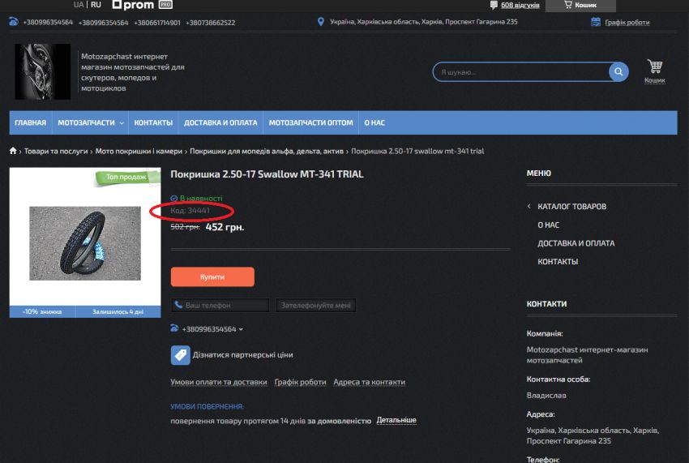689x463 pixels.
Task: Click the price tag partner icon
Action: pyautogui.click(x=180, y=355)
